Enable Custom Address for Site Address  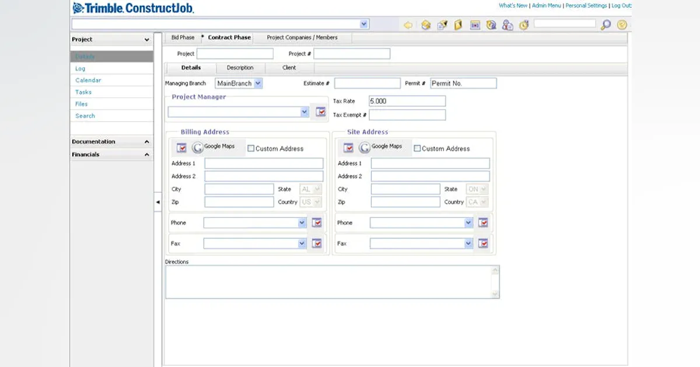click(417, 149)
